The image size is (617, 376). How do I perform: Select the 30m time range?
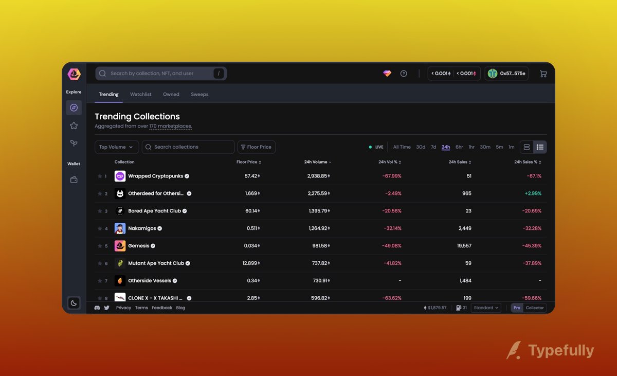tap(485, 147)
